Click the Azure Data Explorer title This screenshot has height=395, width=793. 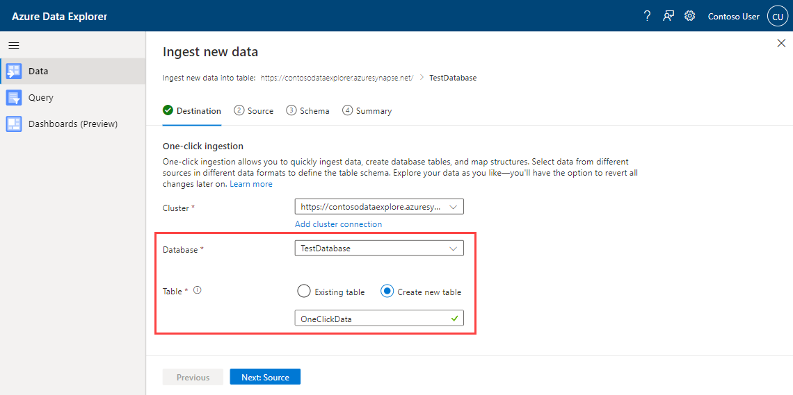(60, 17)
